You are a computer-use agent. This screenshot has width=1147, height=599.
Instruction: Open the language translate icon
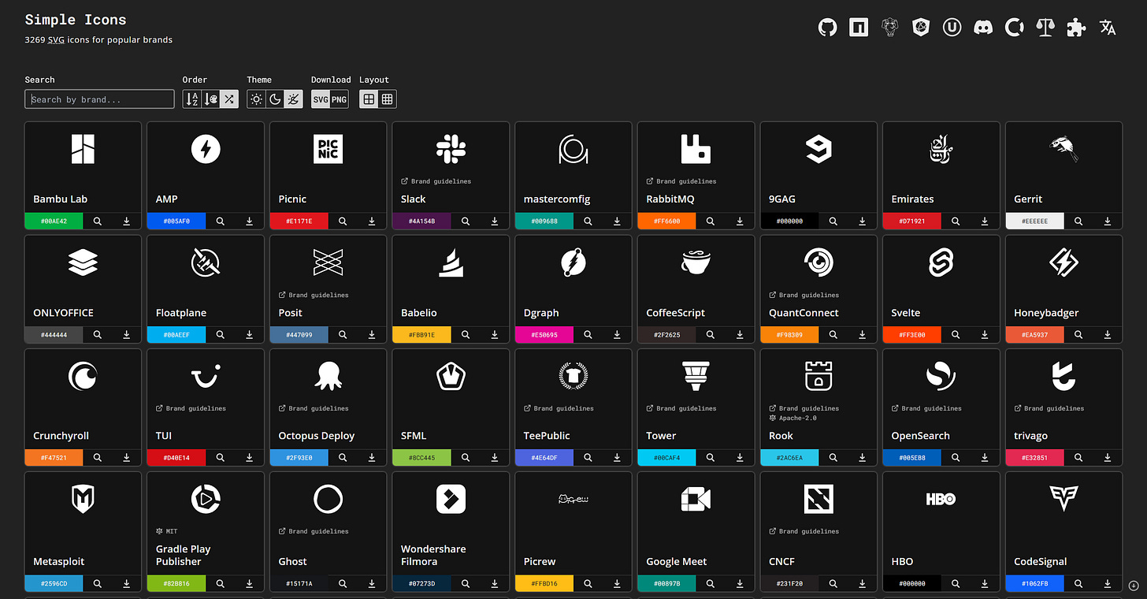point(1108,28)
